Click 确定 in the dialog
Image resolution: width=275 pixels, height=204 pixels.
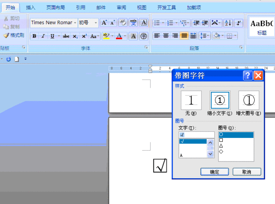pyautogui.click(x=215, y=172)
